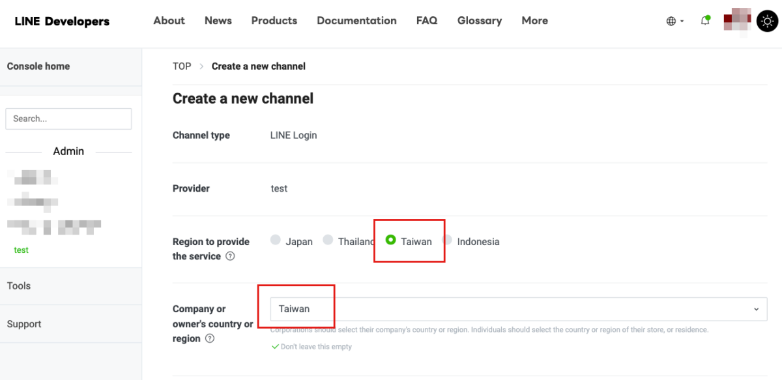
Task: Open the notifications bell icon
Action: (705, 21)
